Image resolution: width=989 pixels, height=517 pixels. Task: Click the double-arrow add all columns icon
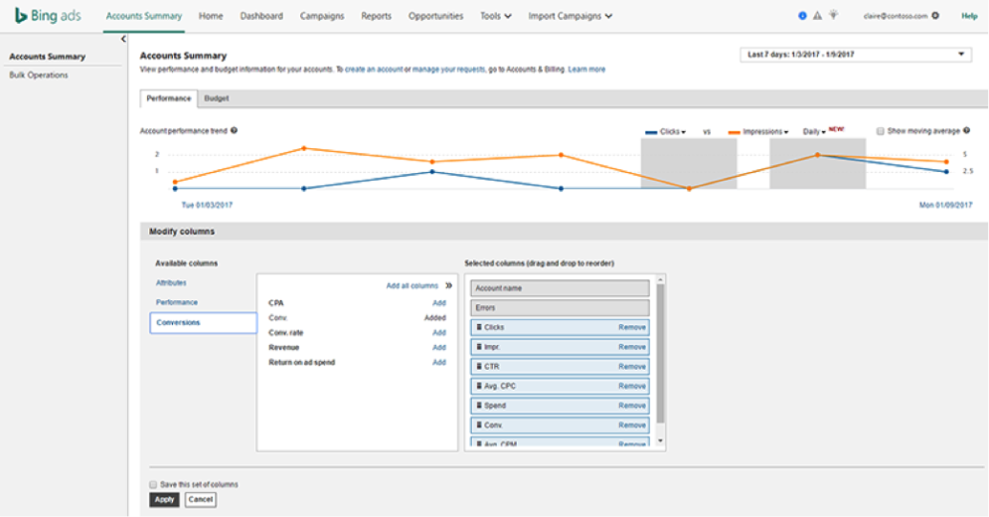pyautogui.click(x=448, y=285)
